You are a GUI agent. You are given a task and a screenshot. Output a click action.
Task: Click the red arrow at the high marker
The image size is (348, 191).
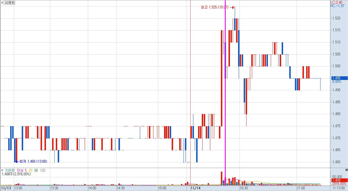coord(233,7)
